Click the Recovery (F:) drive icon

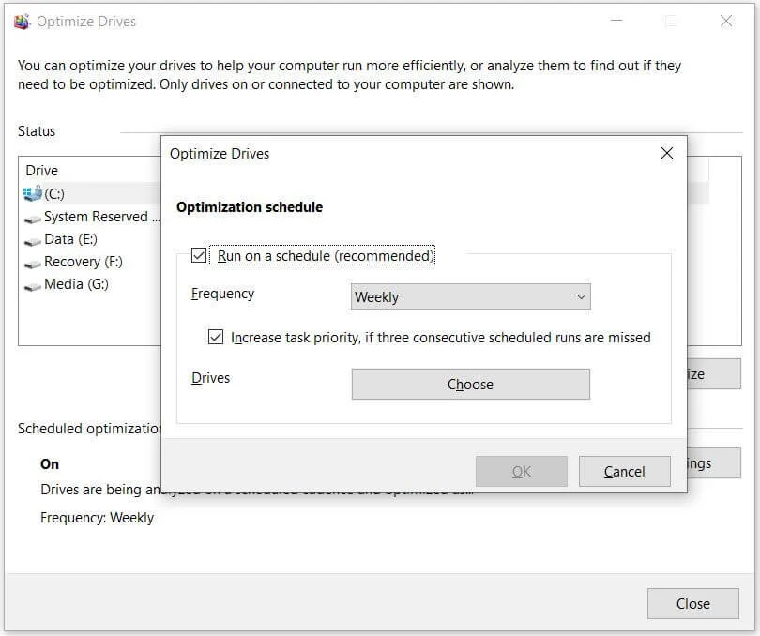pyautogui.click(x=31, y=262)
